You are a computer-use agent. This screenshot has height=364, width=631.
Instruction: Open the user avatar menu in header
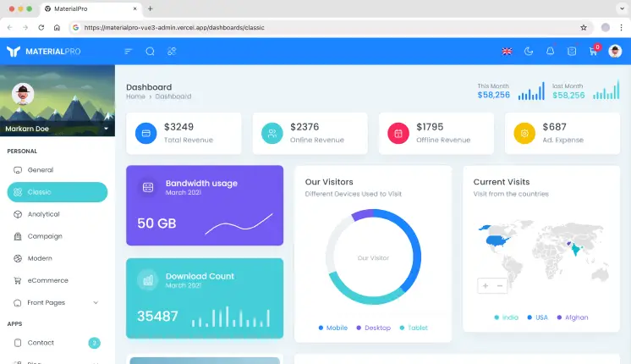tap(615, 51)
